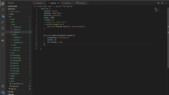Collapse the views folder
The height and width of the screenshot is (95, 169).
tap(12, 81)
